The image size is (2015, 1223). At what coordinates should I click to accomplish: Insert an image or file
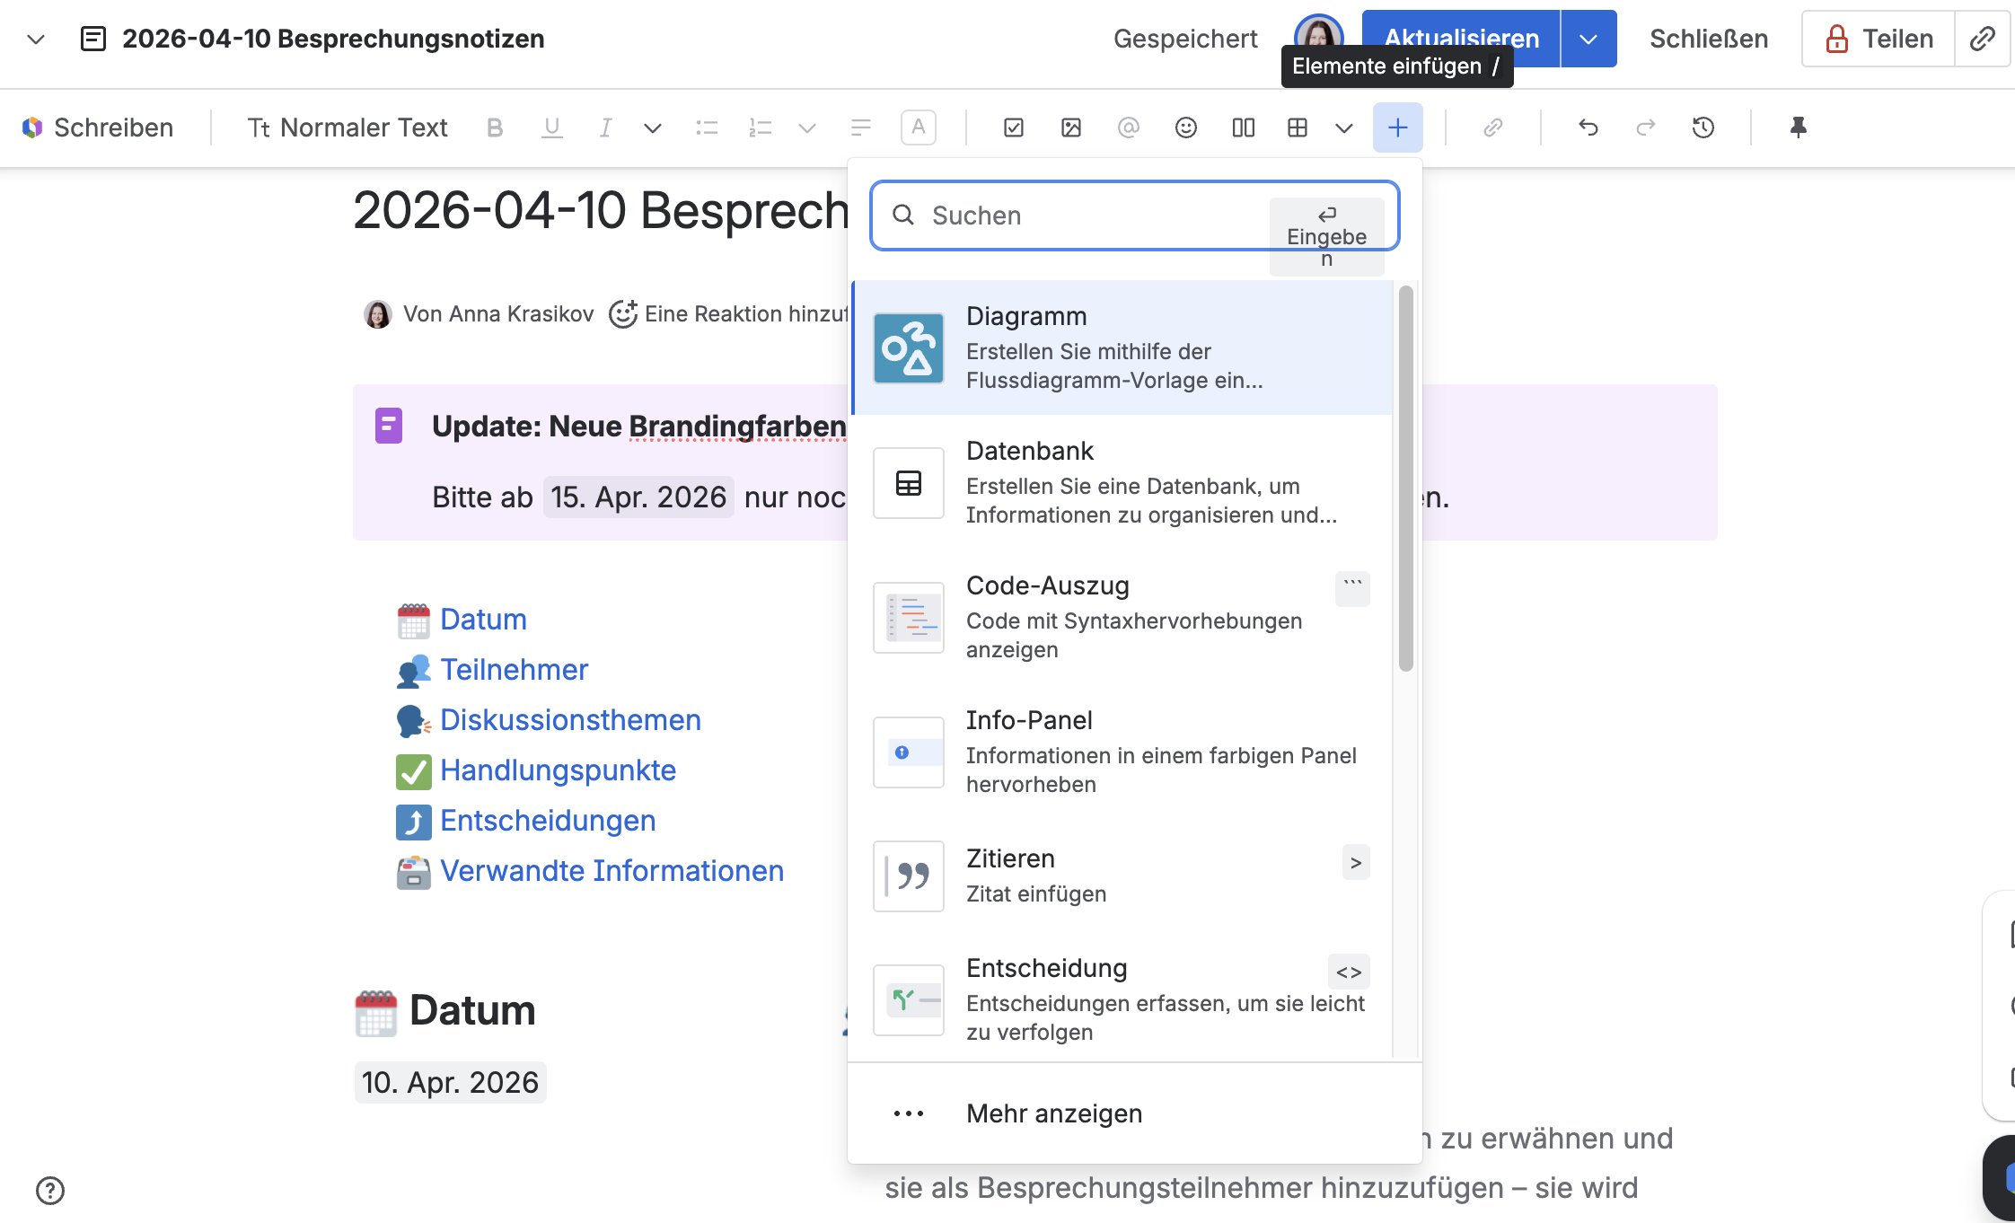pyautogui.click(x=1071, y=128)
